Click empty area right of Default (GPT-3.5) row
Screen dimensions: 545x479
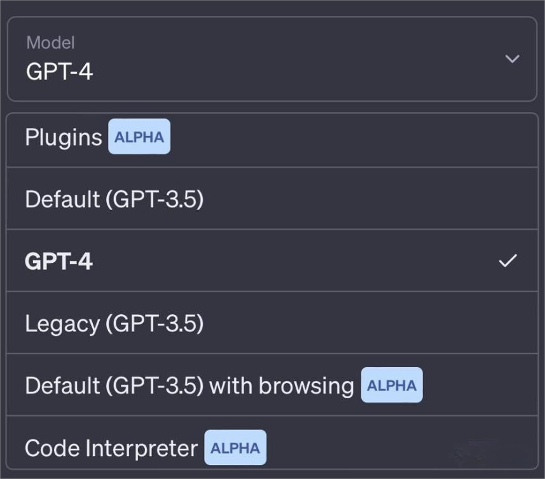(382, 199)
